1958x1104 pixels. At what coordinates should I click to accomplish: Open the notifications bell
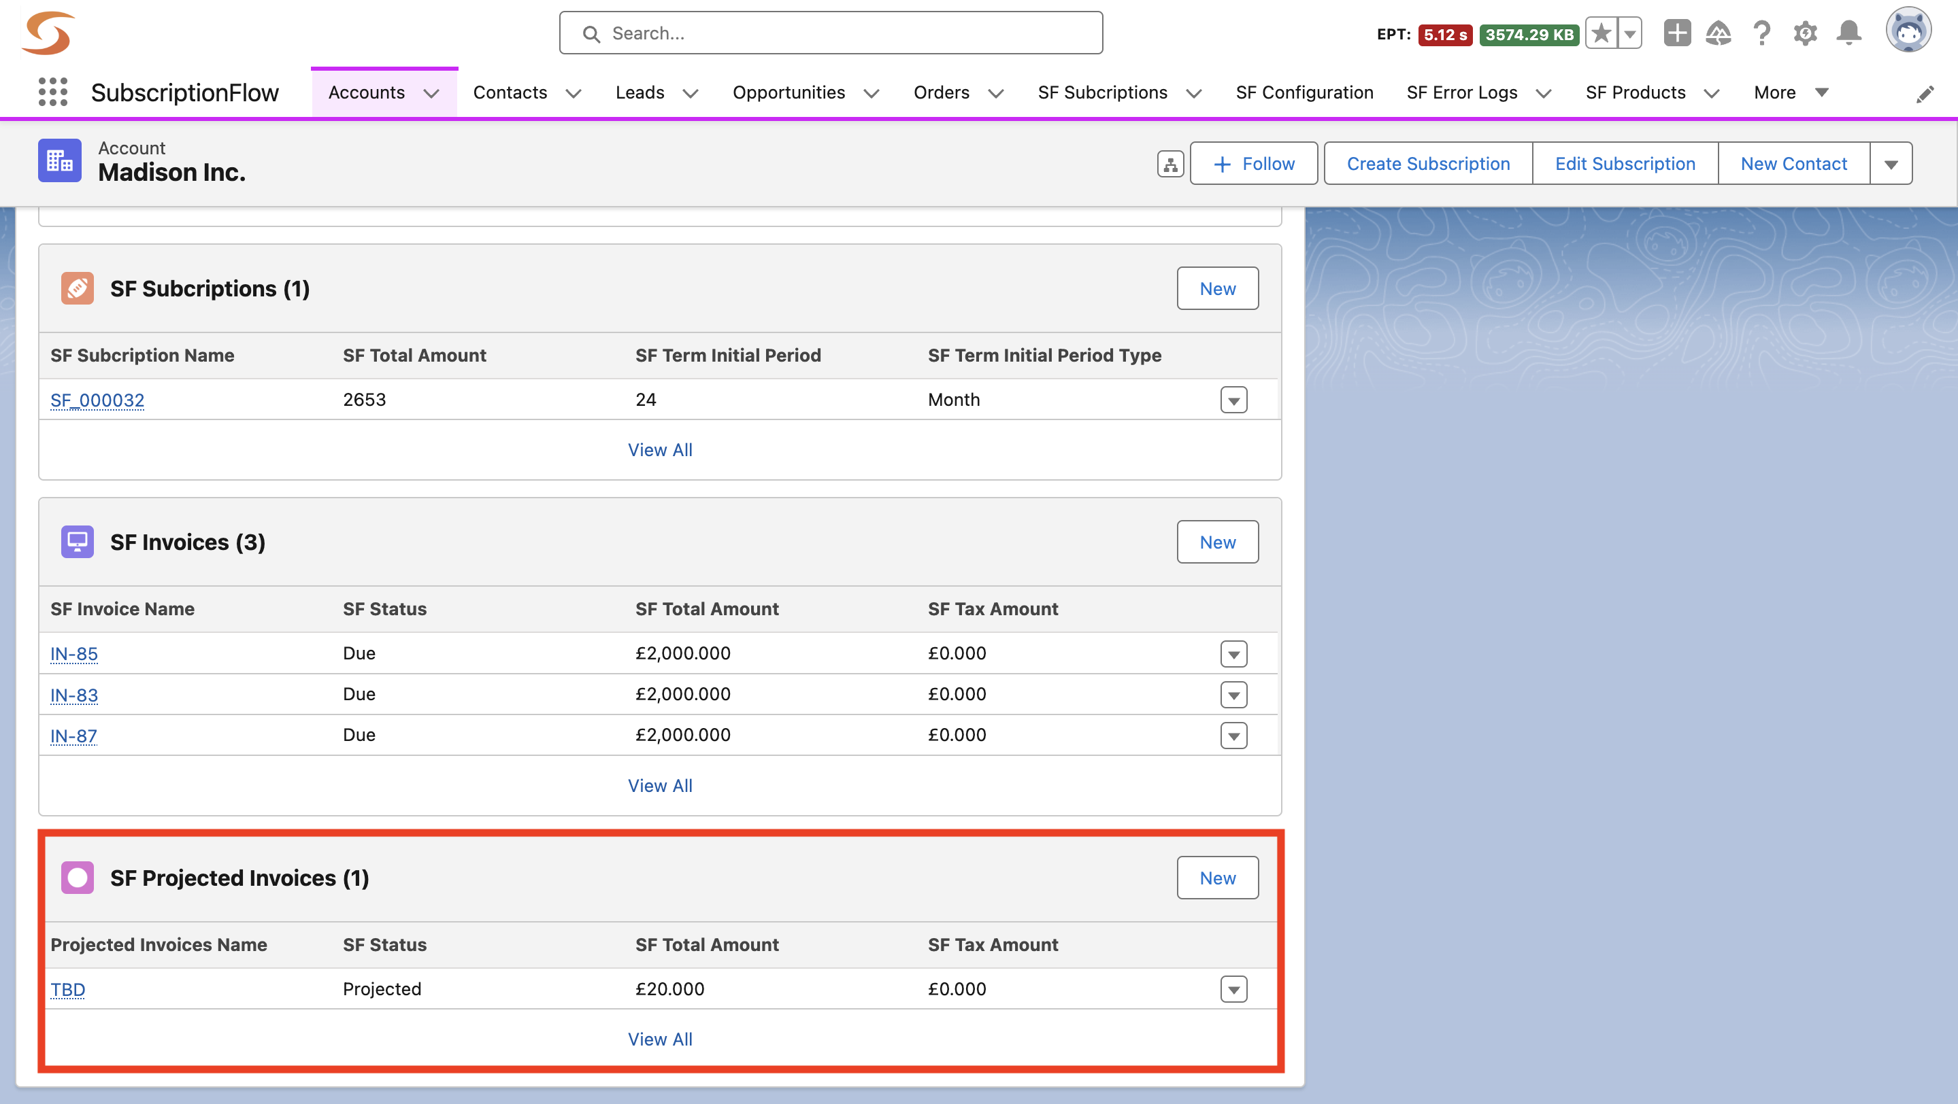click(1848, 33)
